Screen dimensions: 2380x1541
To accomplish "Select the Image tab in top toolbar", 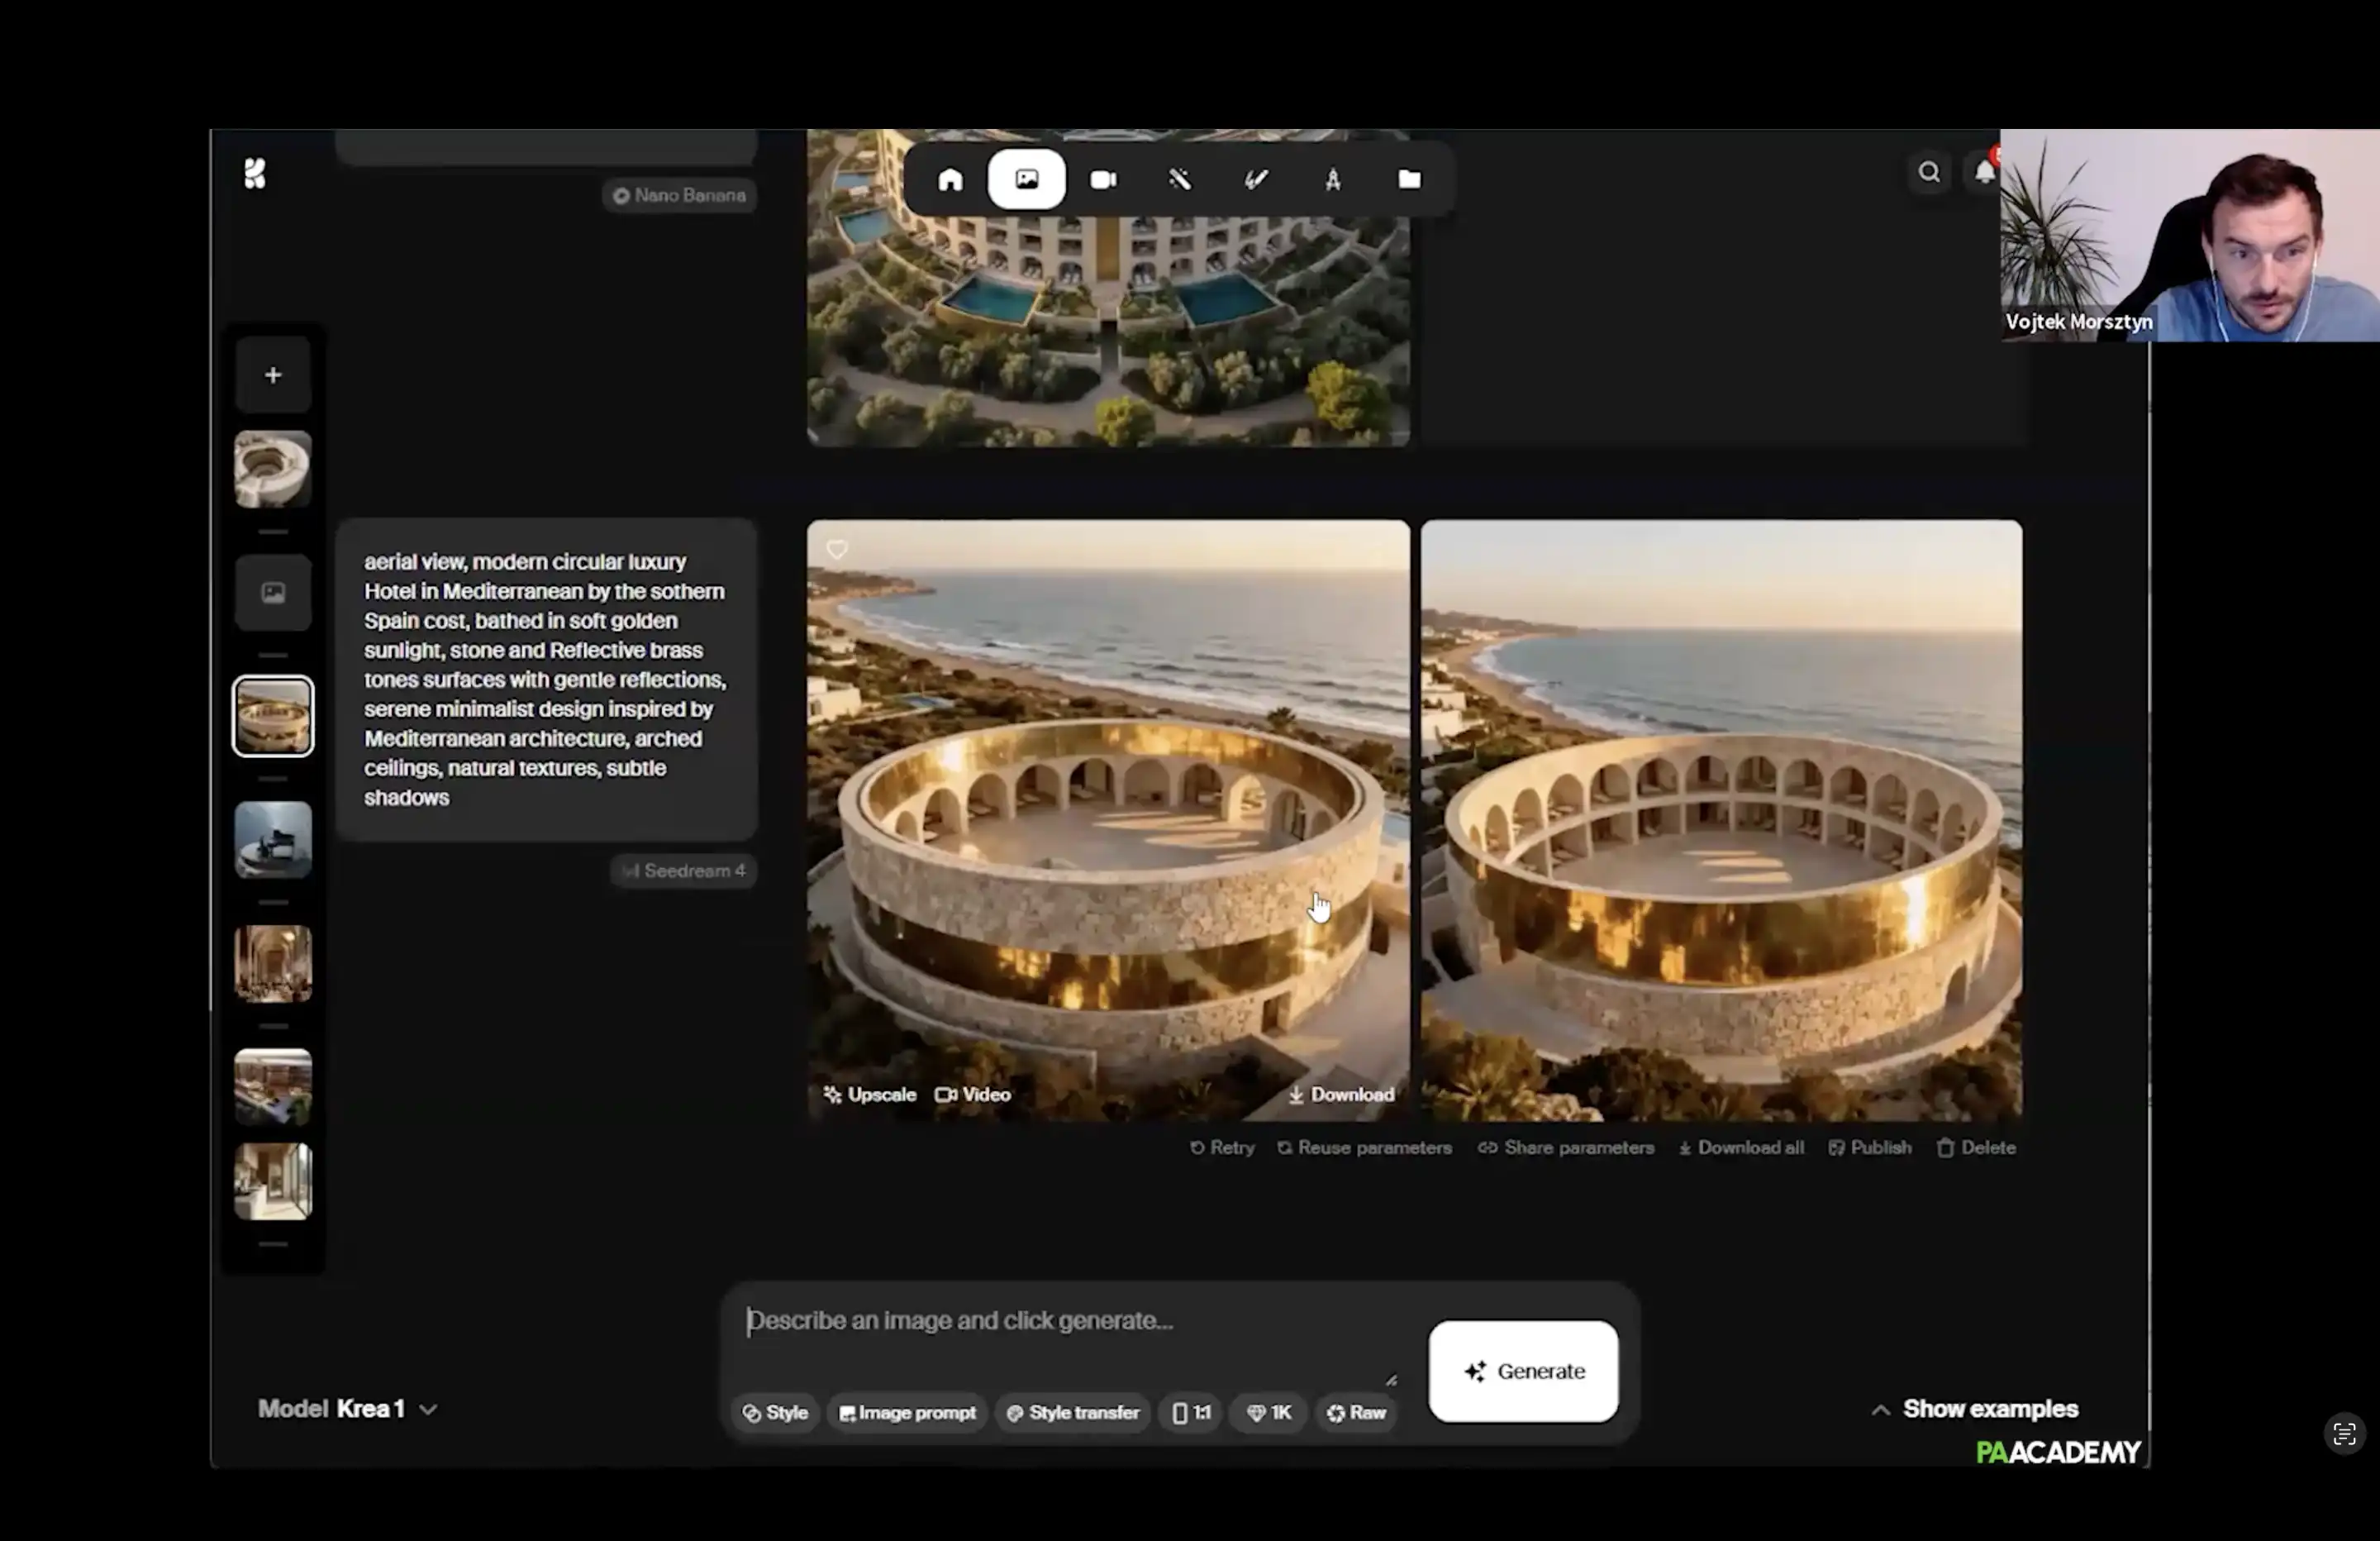I will click(x=1027, y=180).
